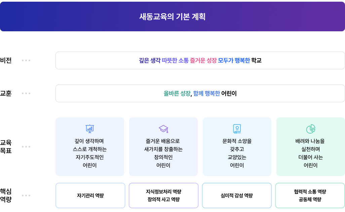Click the graduation cap icon
Viewport: 345px width, 212px height.
[x=163, y=129]
